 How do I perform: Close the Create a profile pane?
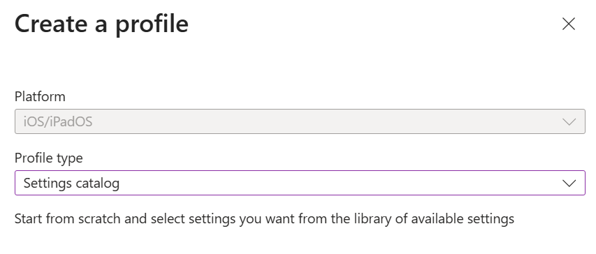[569, 24]
